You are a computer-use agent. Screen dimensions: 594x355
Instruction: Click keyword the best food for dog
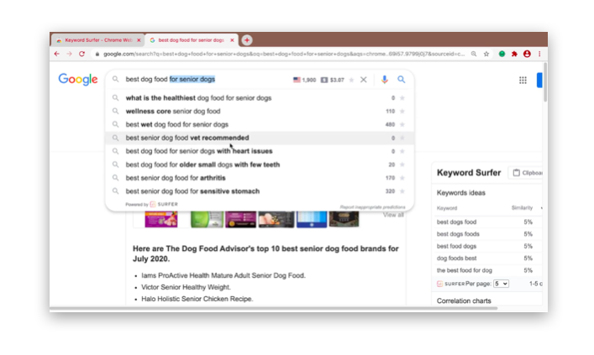pos(465,270)
